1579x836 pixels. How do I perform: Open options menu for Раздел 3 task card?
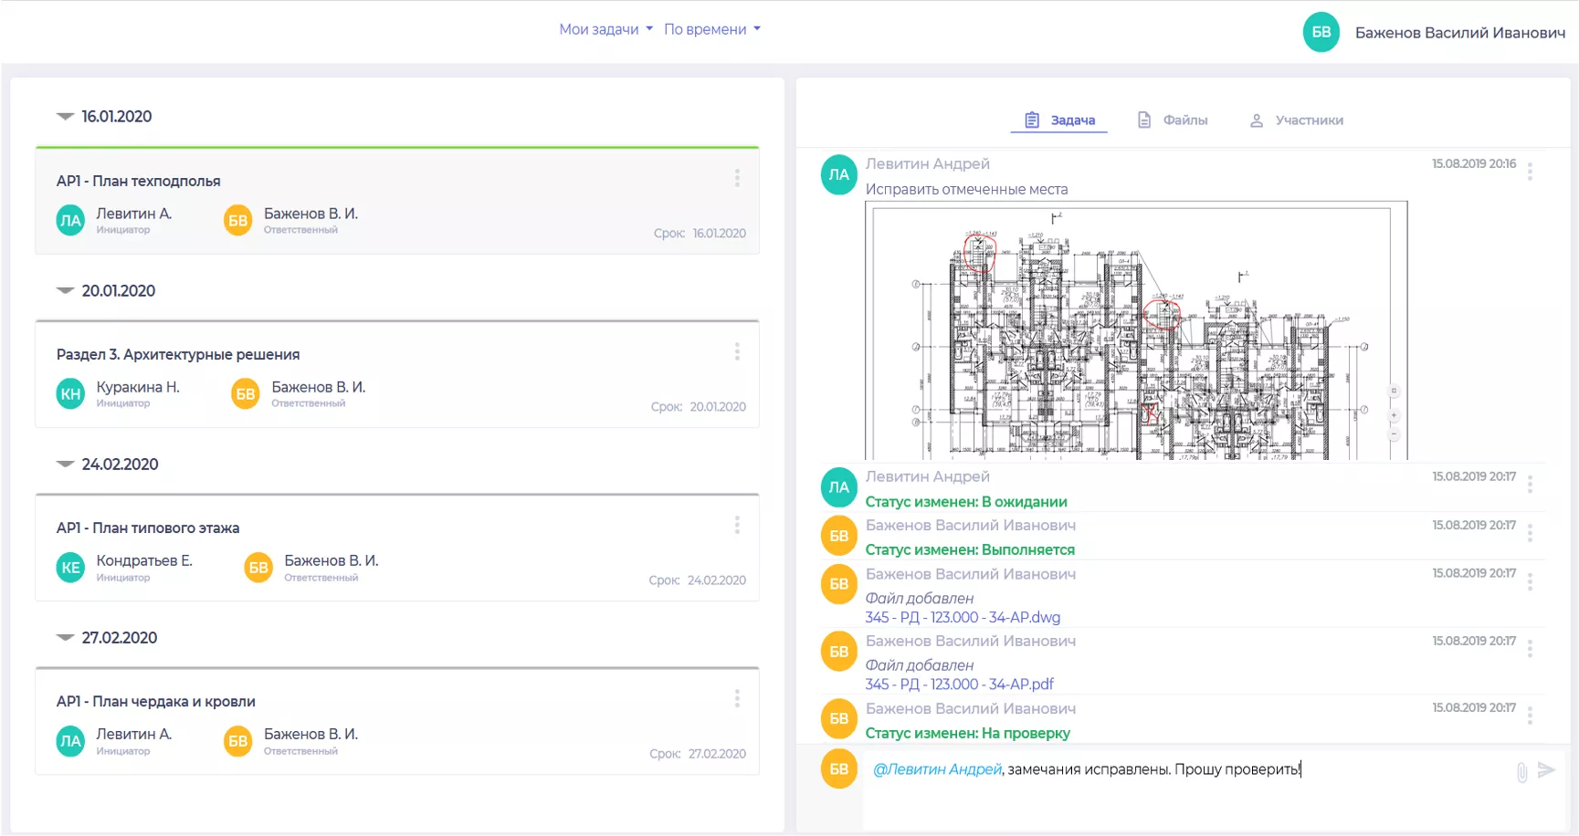point(737,352)
